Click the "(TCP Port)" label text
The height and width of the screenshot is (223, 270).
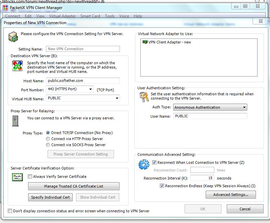coord(106,90)
